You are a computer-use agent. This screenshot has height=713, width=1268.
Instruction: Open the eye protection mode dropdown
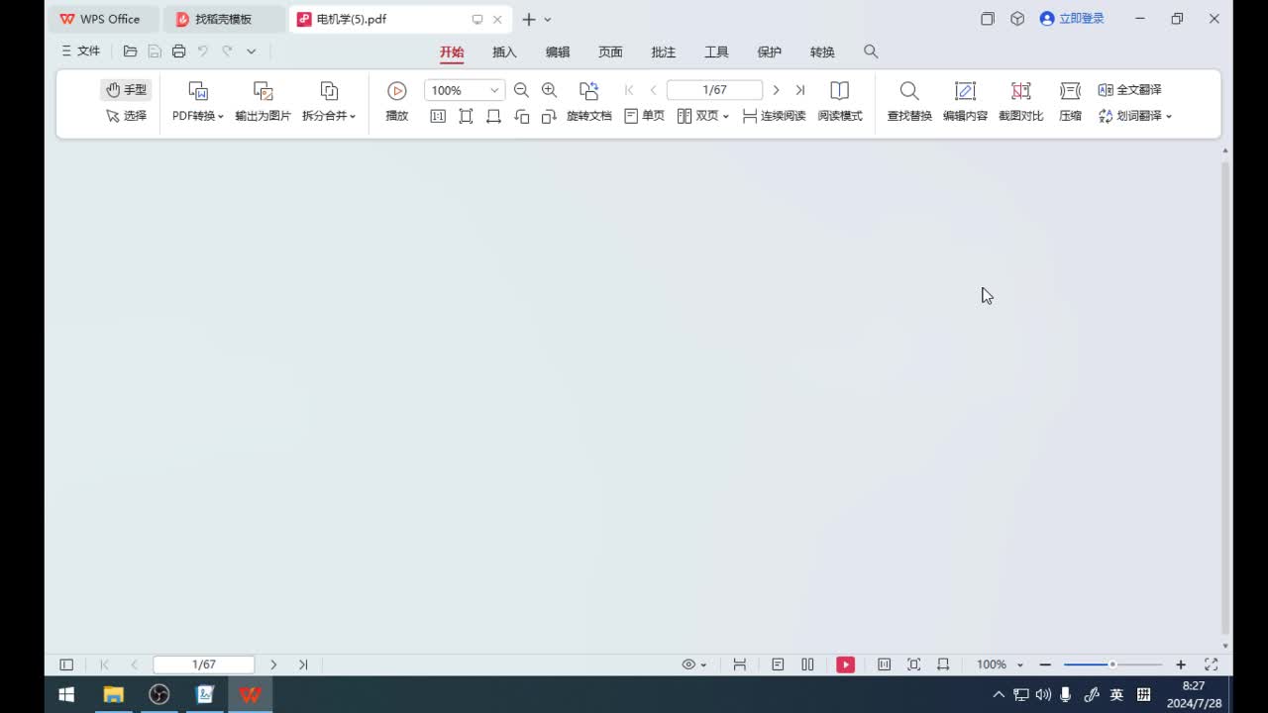click(693, 664)
